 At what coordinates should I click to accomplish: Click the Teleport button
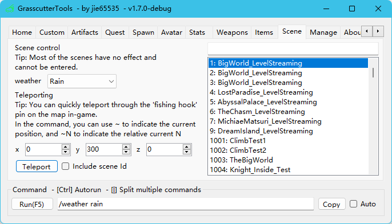37,166
